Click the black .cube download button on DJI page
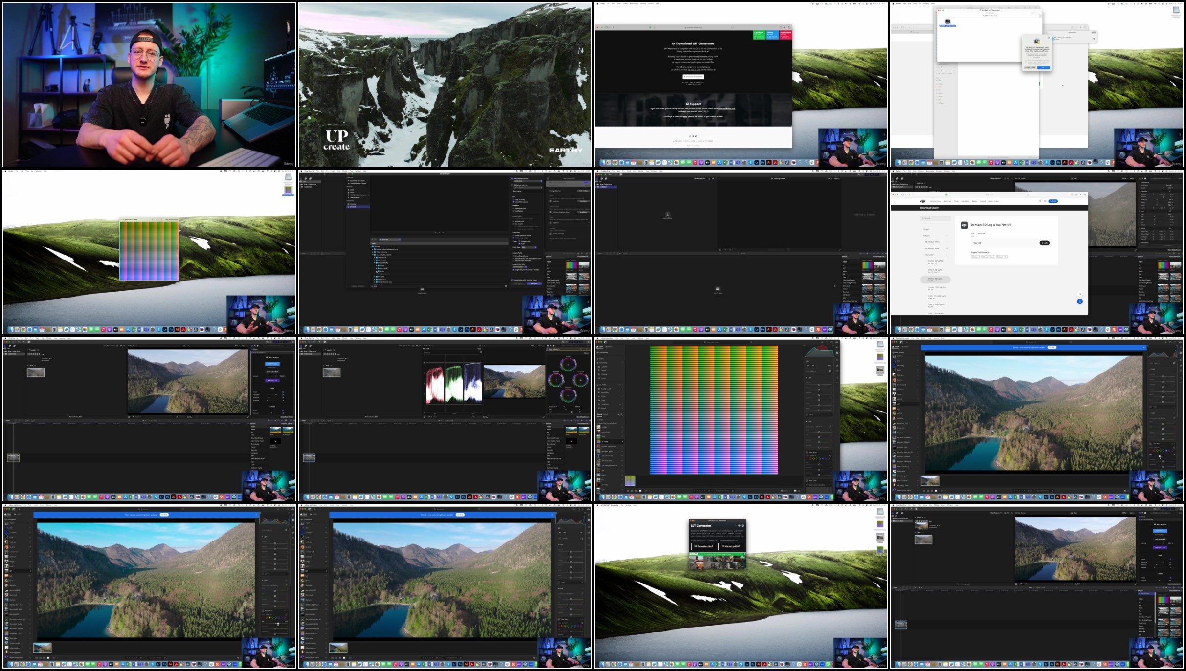This screenshot has width=1186, height=671. [1044, 243]
